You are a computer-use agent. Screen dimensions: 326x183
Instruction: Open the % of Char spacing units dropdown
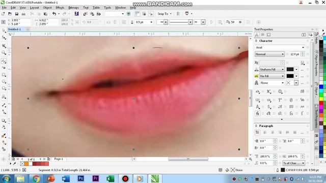(303, 163)
